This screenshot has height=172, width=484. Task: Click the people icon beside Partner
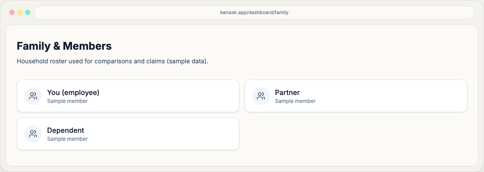(261, 96)
